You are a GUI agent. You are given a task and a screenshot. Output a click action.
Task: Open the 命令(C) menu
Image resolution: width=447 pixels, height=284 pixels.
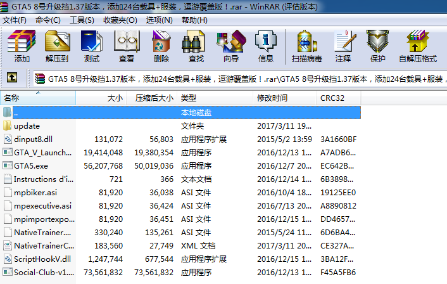(x=48, y=20)
